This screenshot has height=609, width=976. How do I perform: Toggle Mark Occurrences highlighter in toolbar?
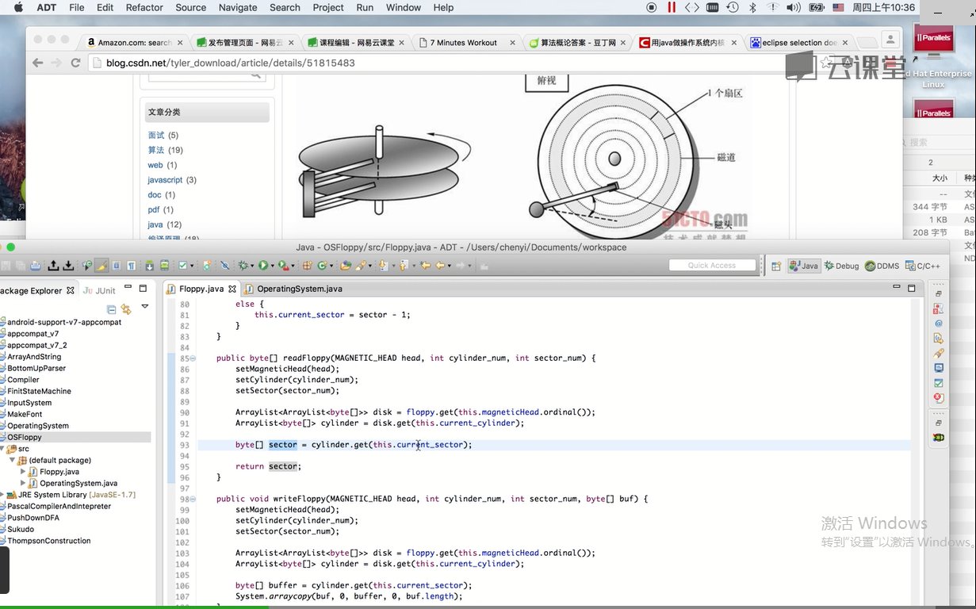pos(101,266)
